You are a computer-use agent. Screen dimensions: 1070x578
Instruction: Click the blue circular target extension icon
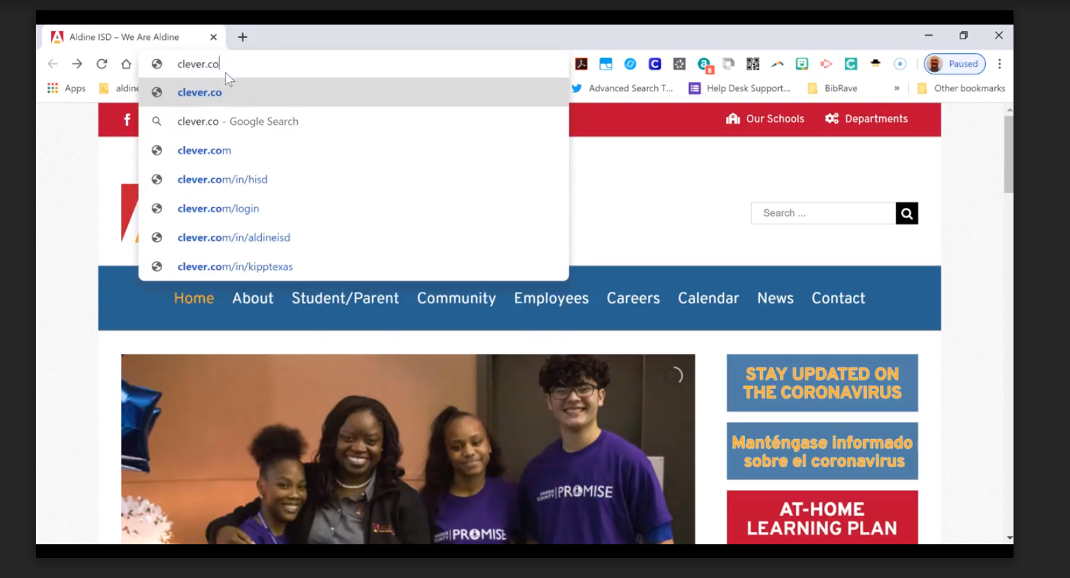(x=900, y=64)
